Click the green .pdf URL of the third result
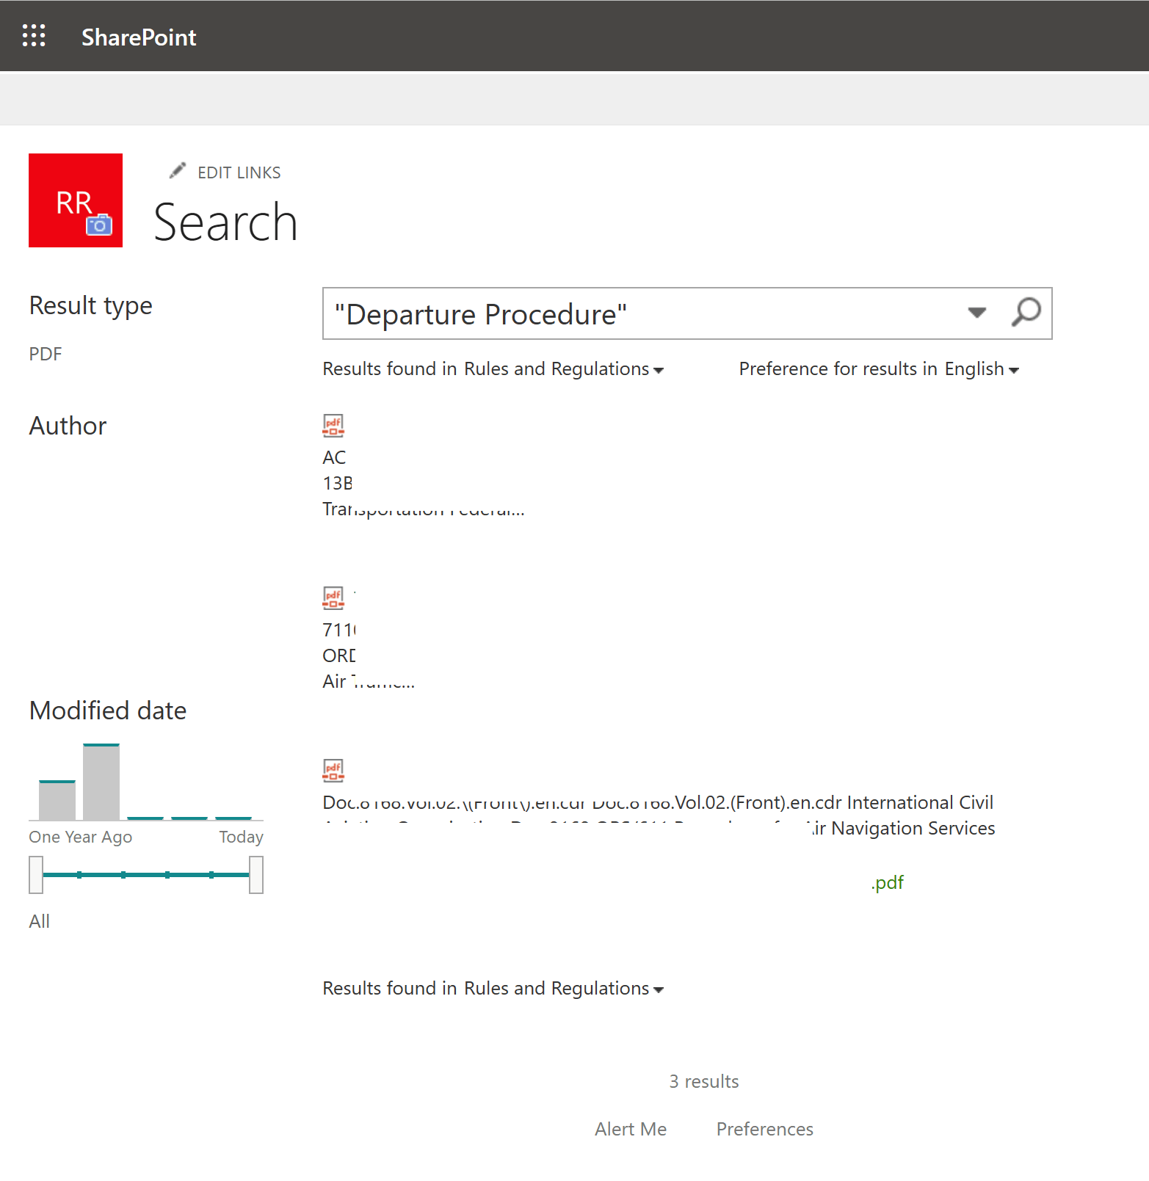The height and width of the screenshot is (1181, 1149). click(887, 882)
